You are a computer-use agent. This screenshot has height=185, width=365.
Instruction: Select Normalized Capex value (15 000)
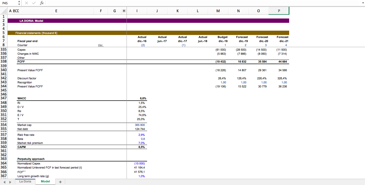point(140,163)
